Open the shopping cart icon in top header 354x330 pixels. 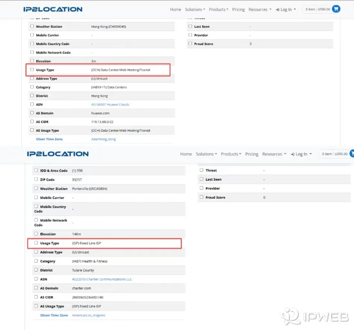coord(335,9)
